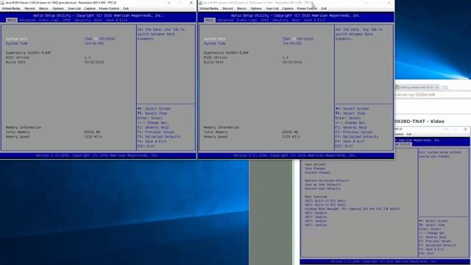Click the browser address bar
471x265 pixels.
(x=433, y=95)
